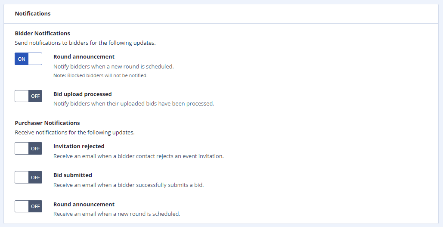Select the Purchaser Notifications heading
Image resolution: width=443 pixels, height=227 pixels.
pos(47,123)
